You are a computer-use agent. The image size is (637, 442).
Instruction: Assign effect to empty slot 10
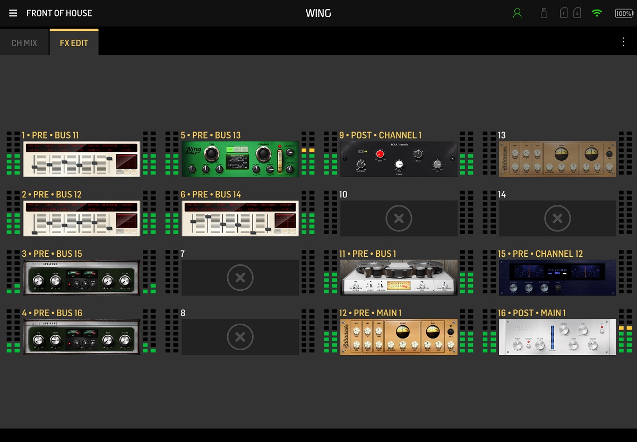point(399,218)
